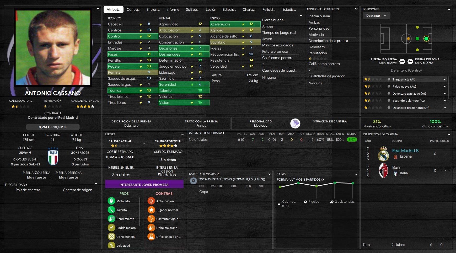Open the Charla... tab
The image size is (456, 253).
[249, 9]
